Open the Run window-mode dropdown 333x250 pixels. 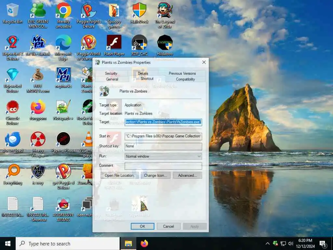(x=163, y=157)
